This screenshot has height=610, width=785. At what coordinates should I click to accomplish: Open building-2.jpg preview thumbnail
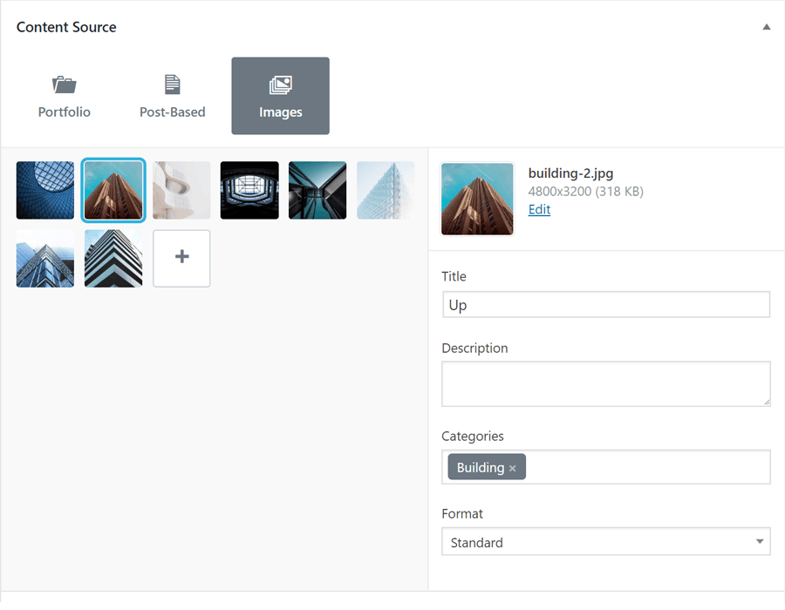click(477, 199)
